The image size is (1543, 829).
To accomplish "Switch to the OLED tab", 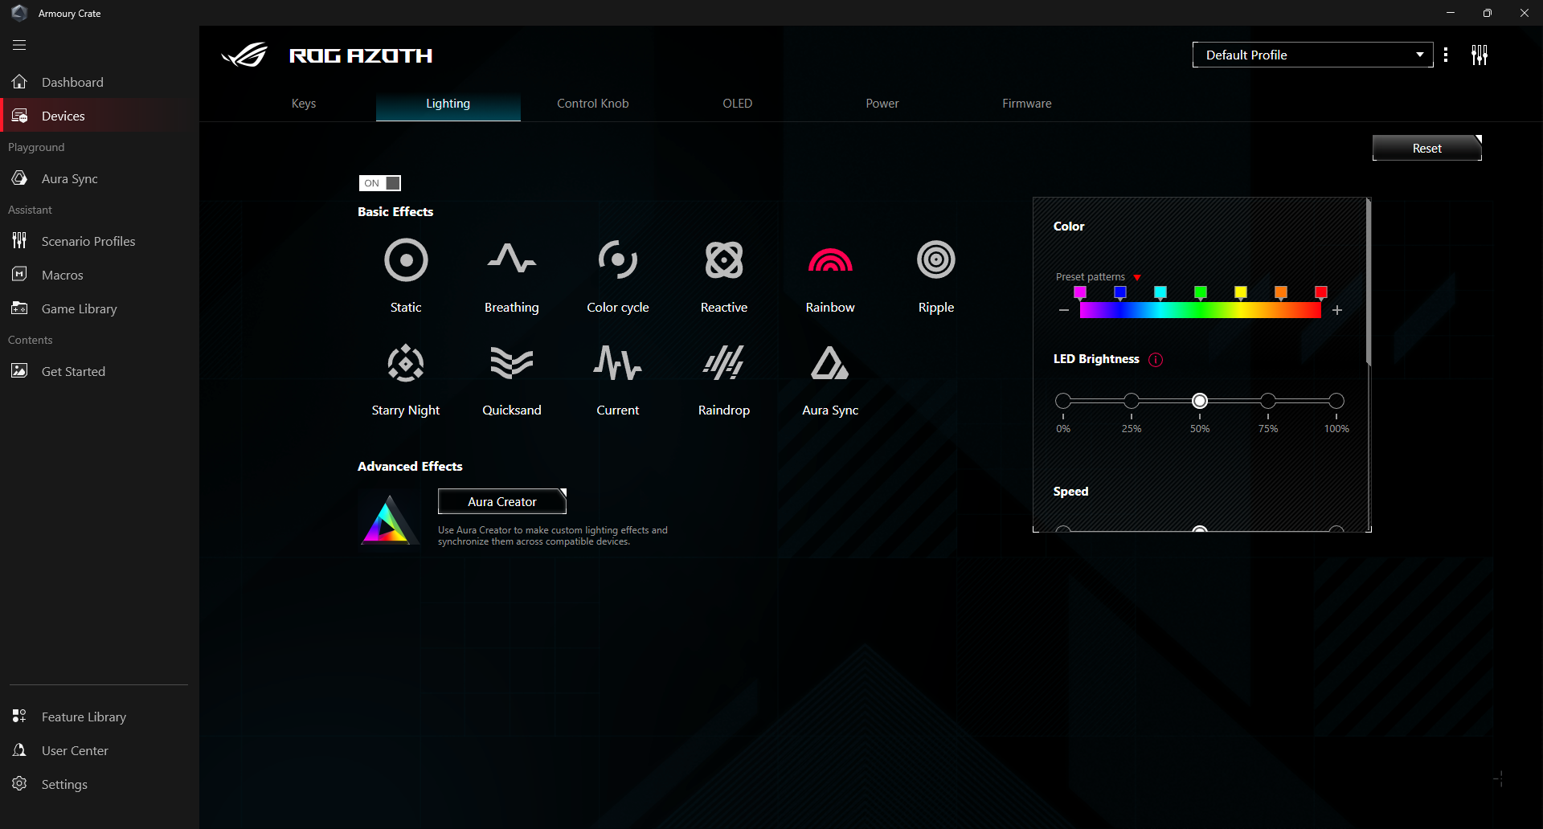I will coord(738,104).
